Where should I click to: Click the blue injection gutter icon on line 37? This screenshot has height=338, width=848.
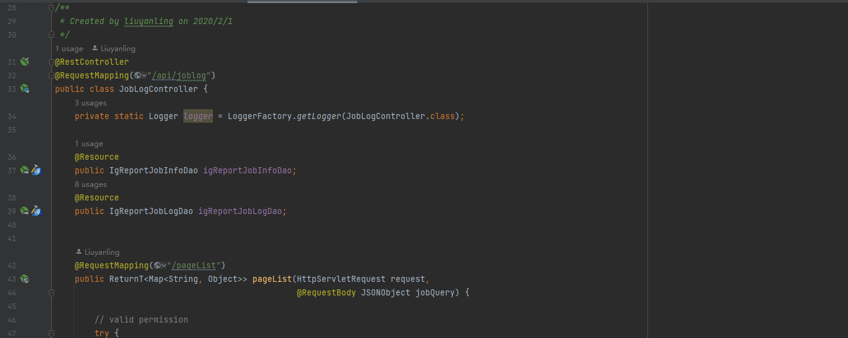(36, 170)
